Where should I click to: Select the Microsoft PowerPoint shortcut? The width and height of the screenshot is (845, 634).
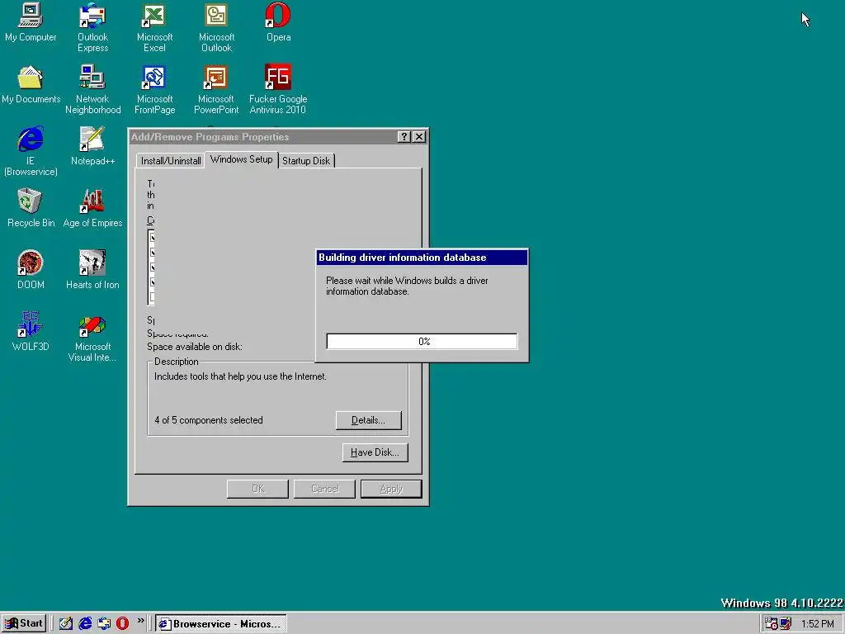click(x=216, y=89)
